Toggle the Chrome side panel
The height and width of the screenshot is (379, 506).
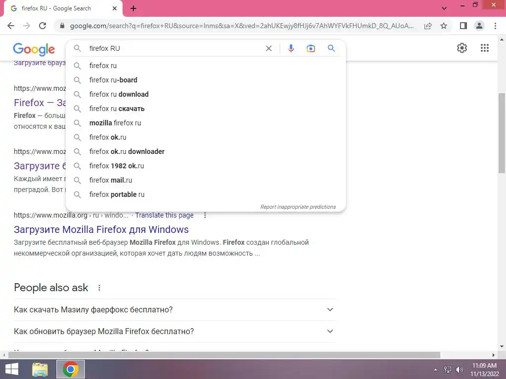click(464, 26)
